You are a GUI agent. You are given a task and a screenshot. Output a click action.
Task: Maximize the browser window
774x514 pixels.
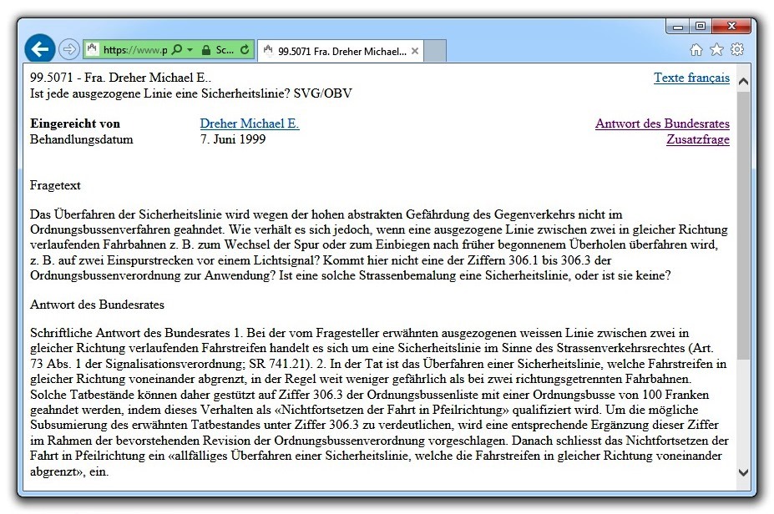tap(700, 26)
